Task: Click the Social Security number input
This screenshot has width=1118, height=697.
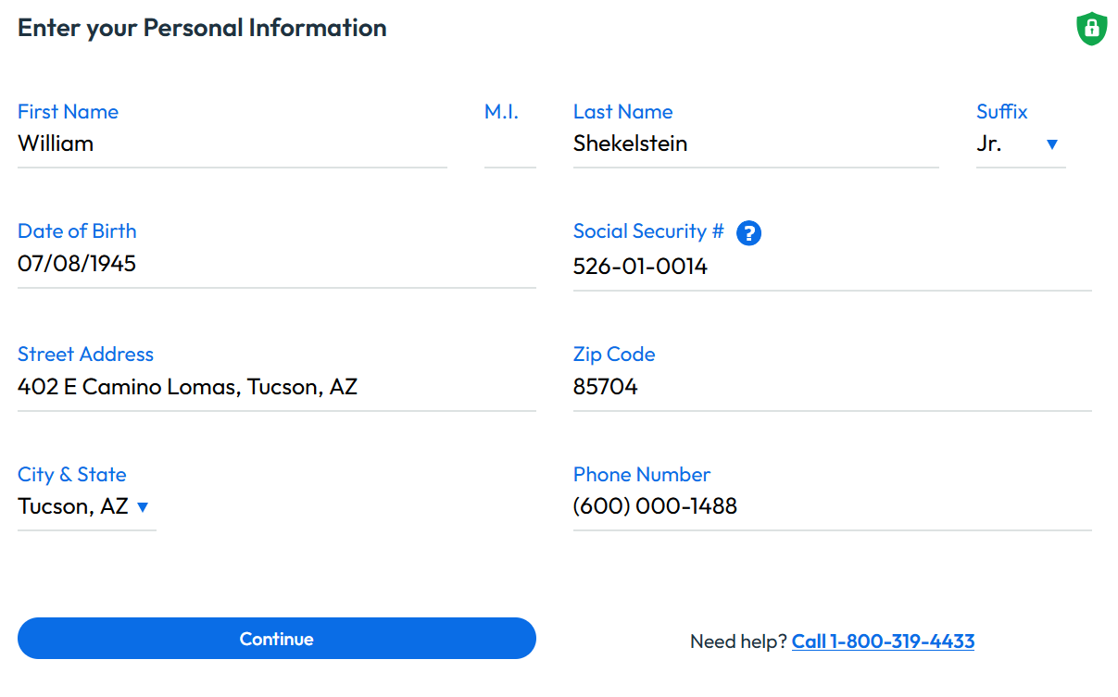Action: coord(832,267)
